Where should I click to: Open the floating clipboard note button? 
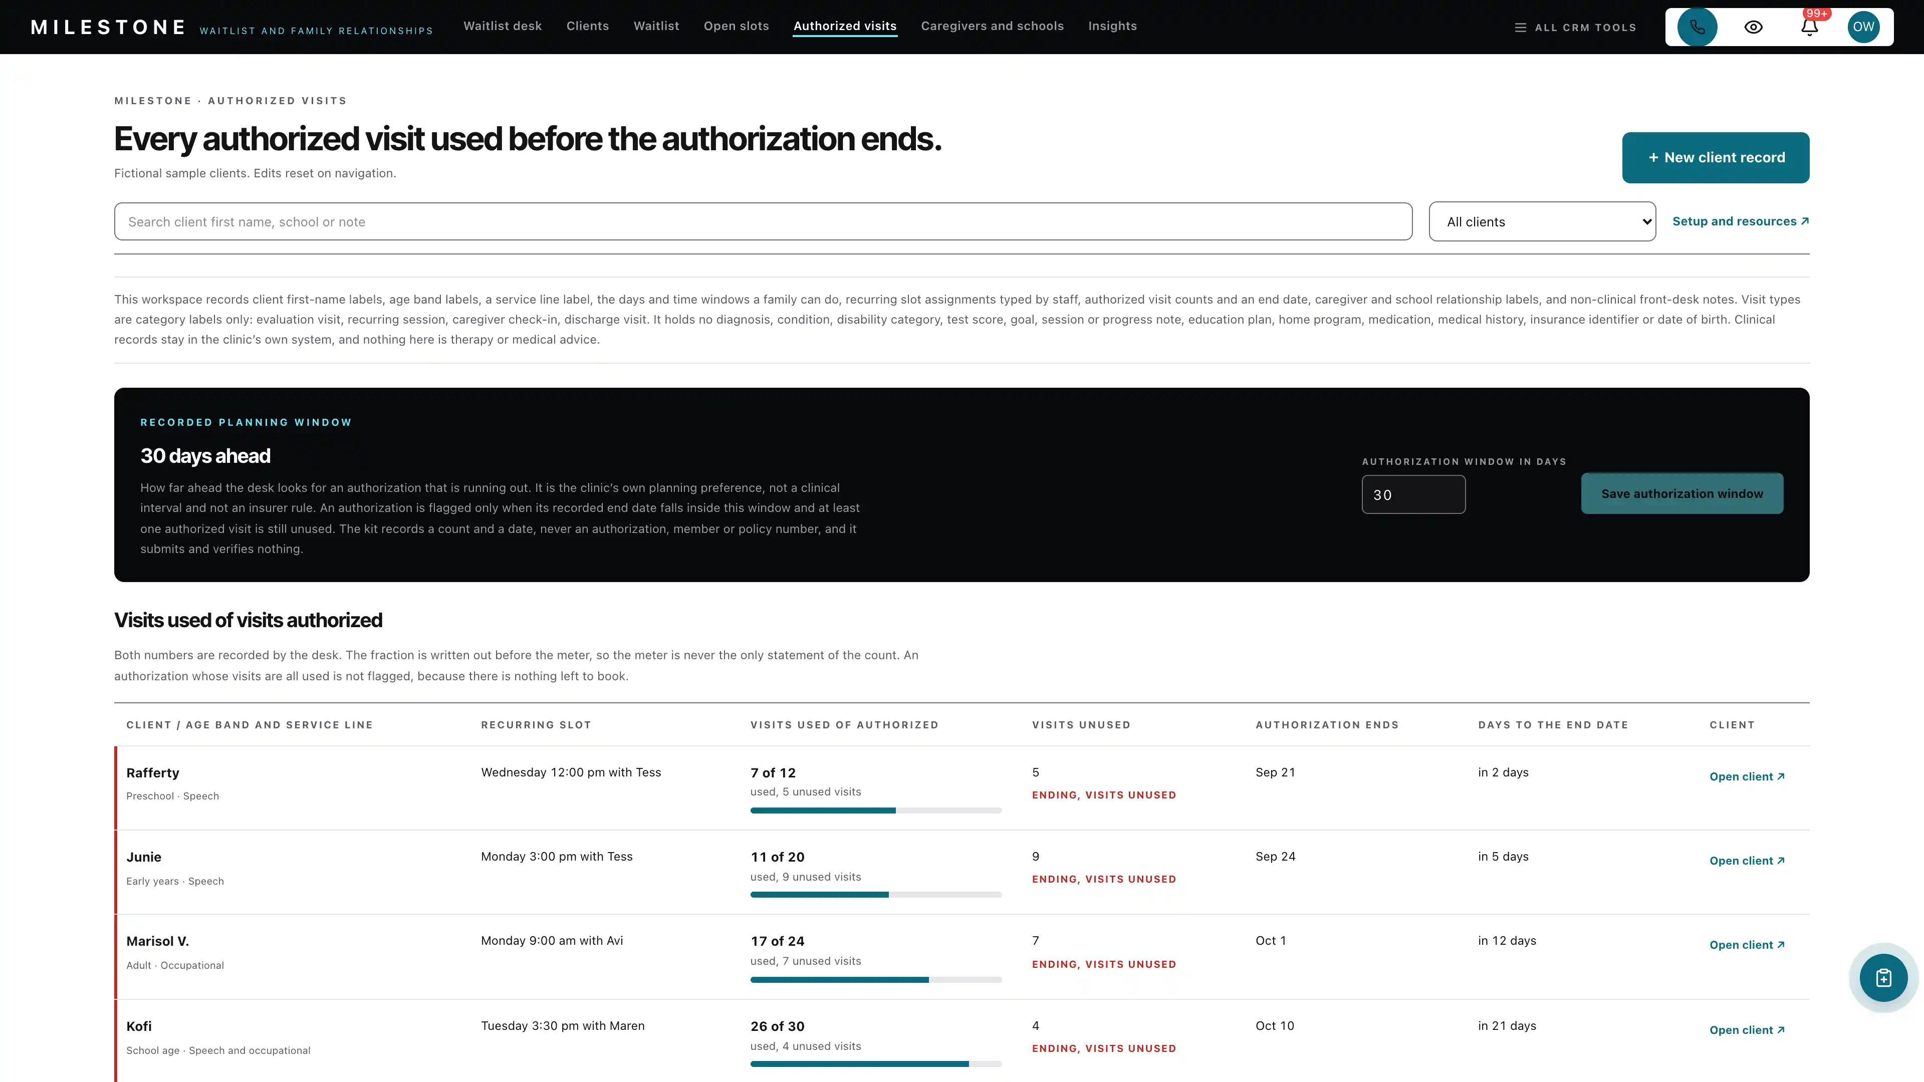[1883, 977]
